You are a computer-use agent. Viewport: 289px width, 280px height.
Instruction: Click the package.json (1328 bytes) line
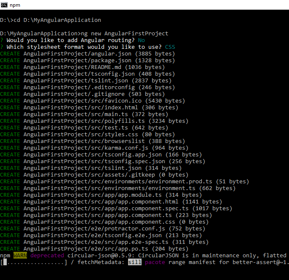pyautogui.click(x=87, y=61)
